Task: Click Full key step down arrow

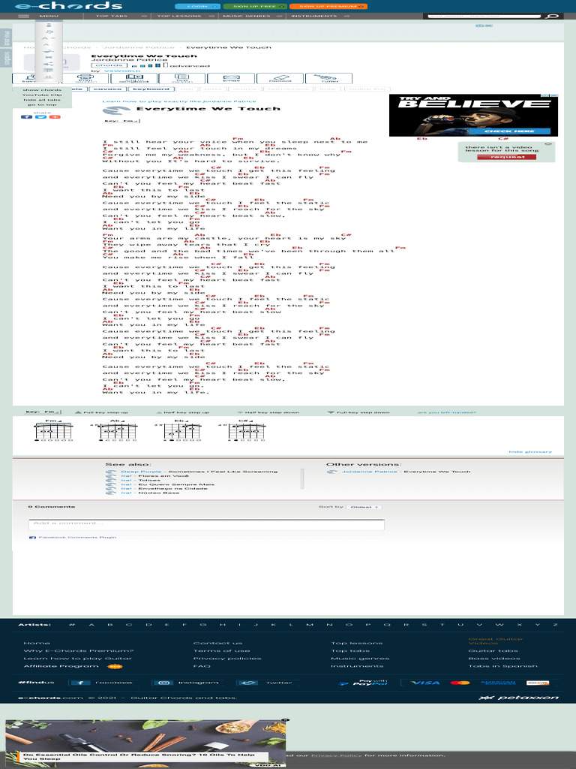Action: 358,412
